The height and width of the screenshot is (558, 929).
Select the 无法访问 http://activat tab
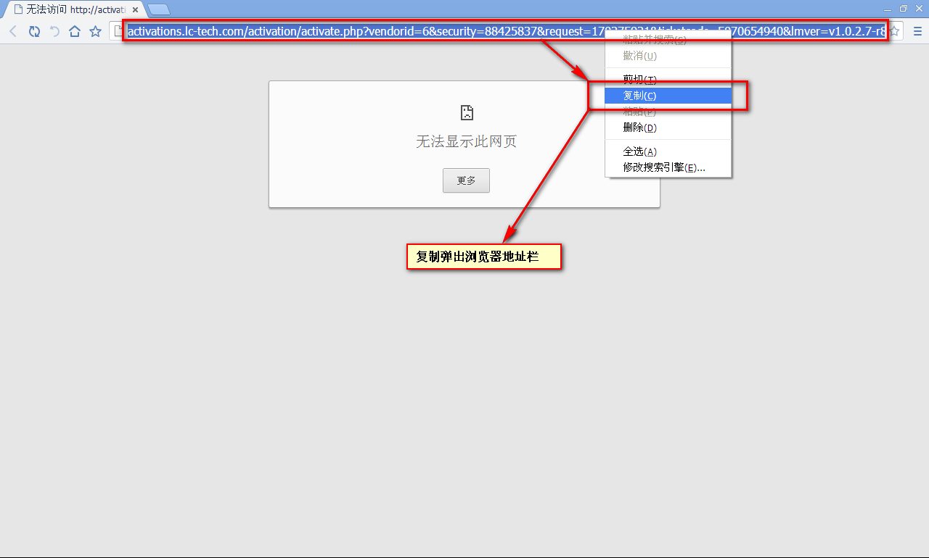tap(73, 9)
